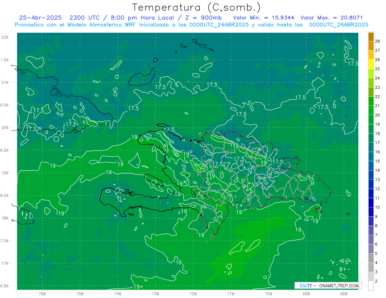
Task: Click the green color bar segment between 20 and 21
Action: (x=371, y=110)
